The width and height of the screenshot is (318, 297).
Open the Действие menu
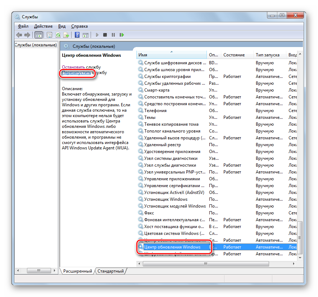pos(43,26)
